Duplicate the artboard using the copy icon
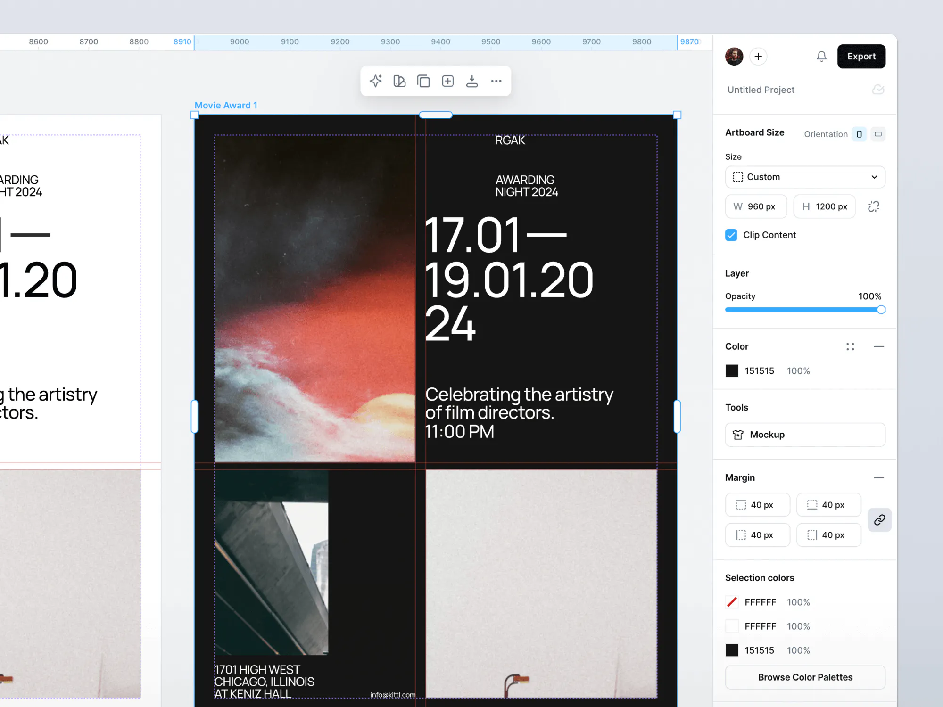Viewport: 943px width, 707px height. point(423,81)
